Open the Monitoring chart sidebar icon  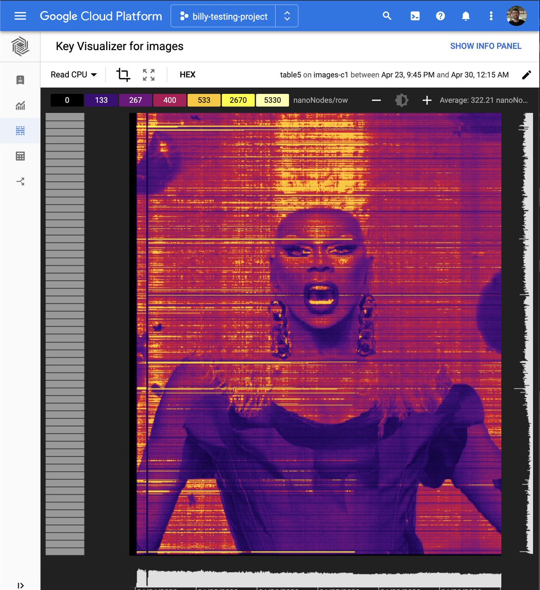[x=20, y=105]
